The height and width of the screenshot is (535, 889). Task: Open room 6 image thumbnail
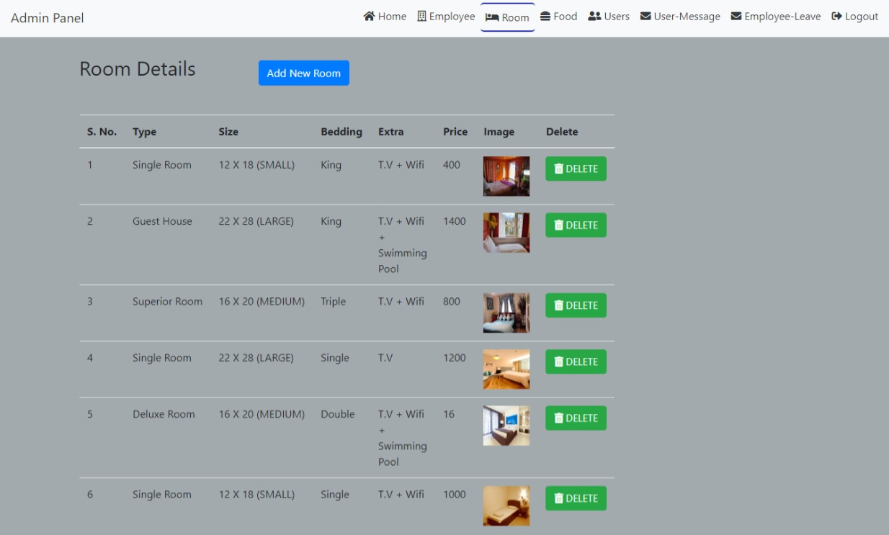506,505
